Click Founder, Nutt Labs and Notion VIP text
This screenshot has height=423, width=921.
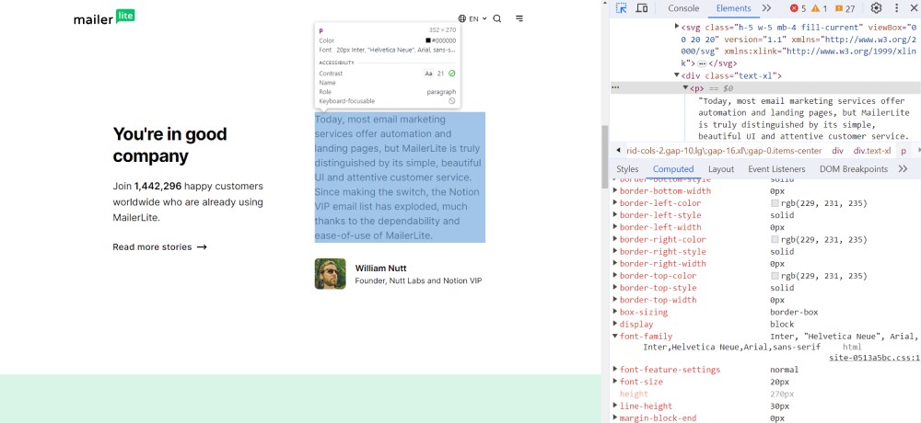click(418, 281)
